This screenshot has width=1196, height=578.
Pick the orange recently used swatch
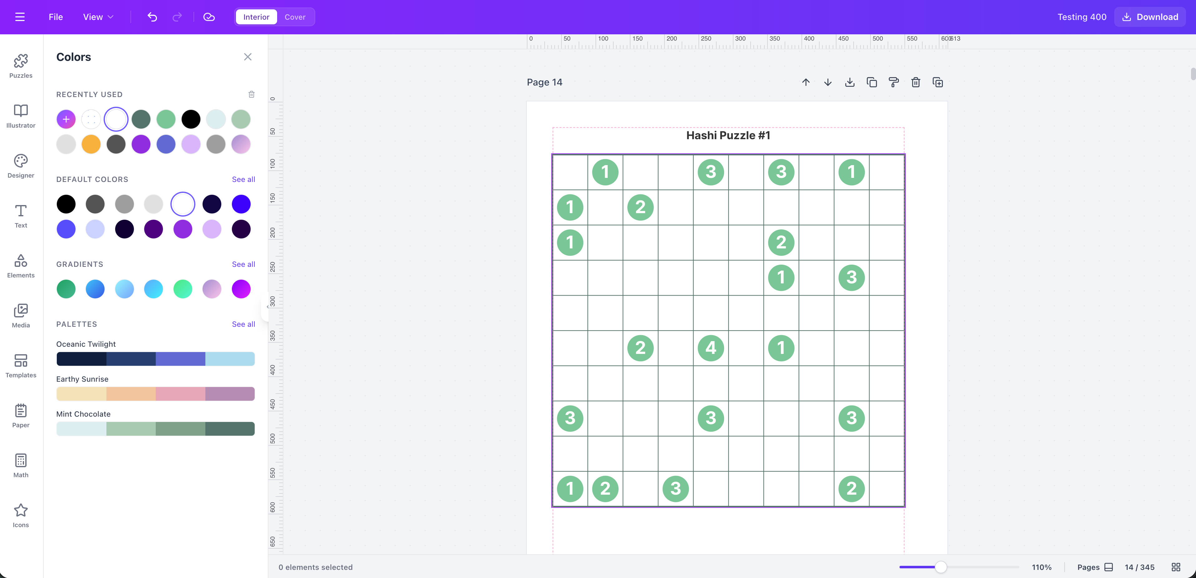pos(91,144)
